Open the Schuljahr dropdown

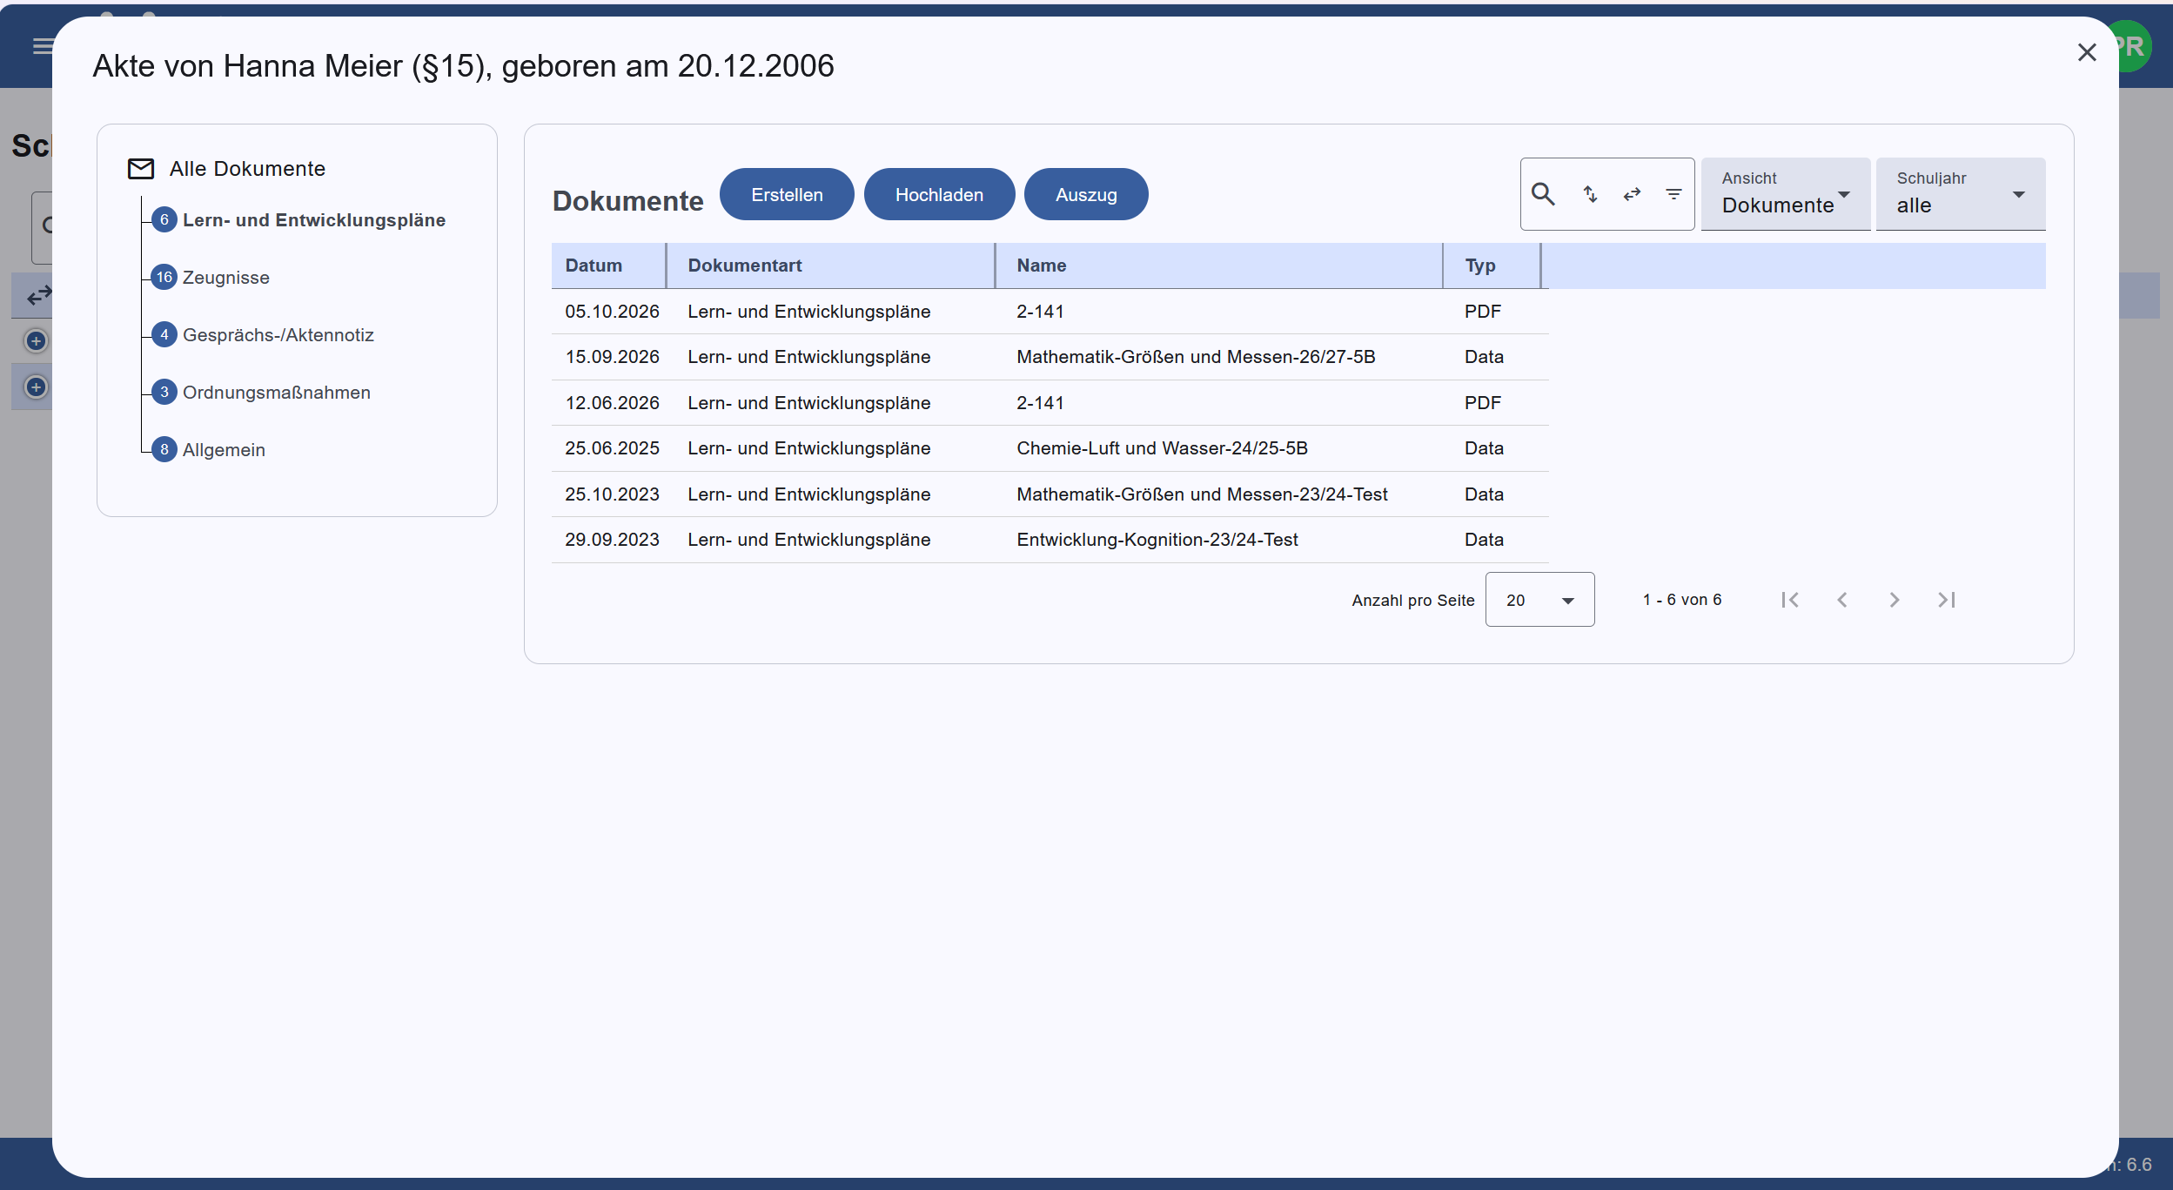1961,194
